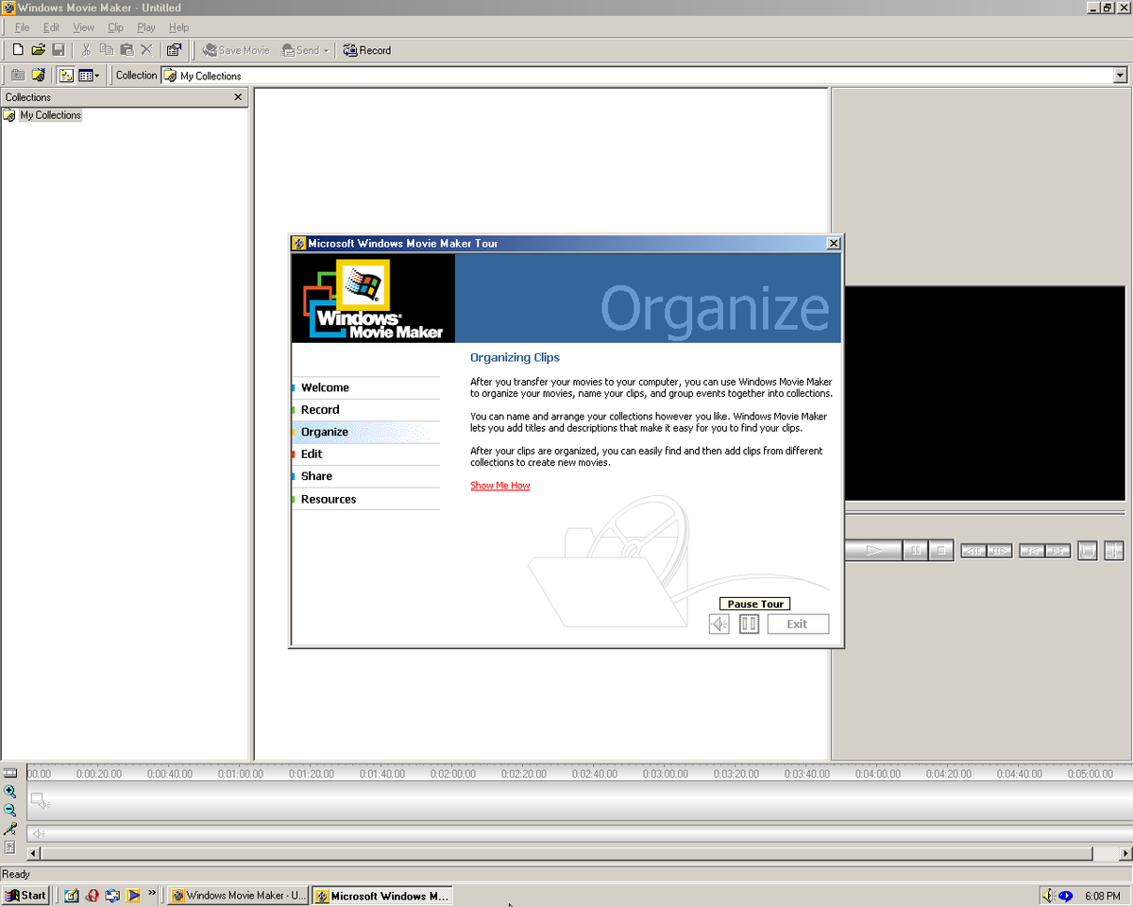Screen dimensions: 1133x907
Task: Pause the tour with the pause toggle icon
Action: [749, 624]
